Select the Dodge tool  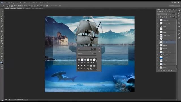coord(2,43)
